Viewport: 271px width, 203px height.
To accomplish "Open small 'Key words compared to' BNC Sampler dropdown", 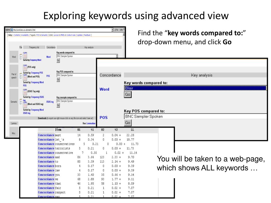I will [x=87, y=56].
